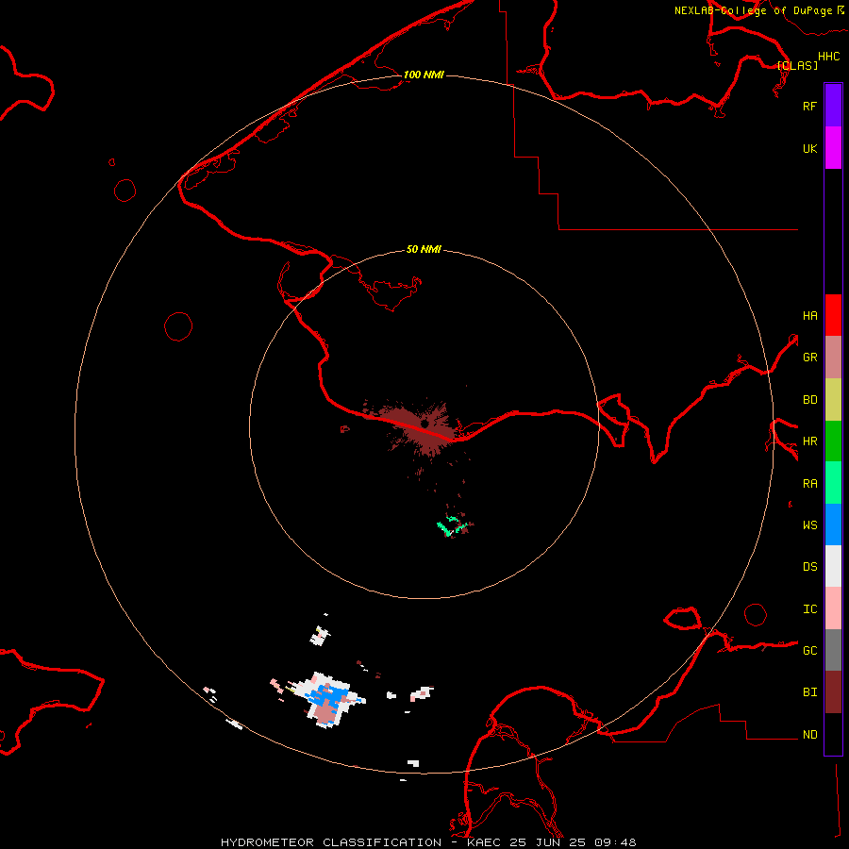This screenshot has width=849, height=849.
Task: Click the WS legend label
Action: pyautogui.click(x=809, y=525)
